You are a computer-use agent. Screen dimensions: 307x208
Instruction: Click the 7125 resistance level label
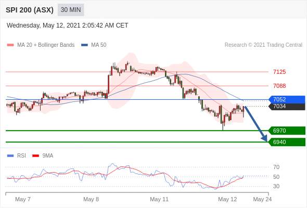point(279,72)
